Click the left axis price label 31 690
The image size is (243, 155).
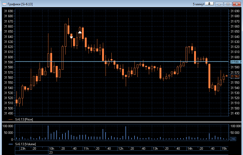[x=8, y=11]
